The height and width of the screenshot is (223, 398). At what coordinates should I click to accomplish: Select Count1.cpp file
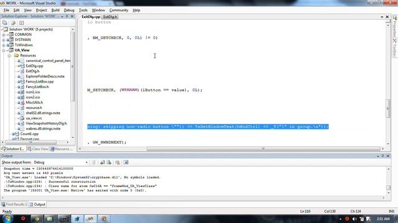29,134
